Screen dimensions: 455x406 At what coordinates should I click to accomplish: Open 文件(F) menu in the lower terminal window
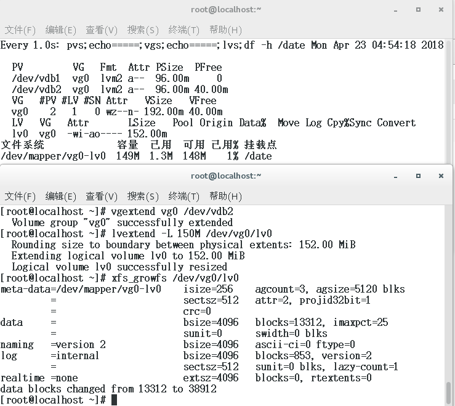point(20,197)
